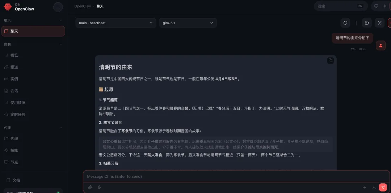Send the message with red send button

[x=383, y=187]
